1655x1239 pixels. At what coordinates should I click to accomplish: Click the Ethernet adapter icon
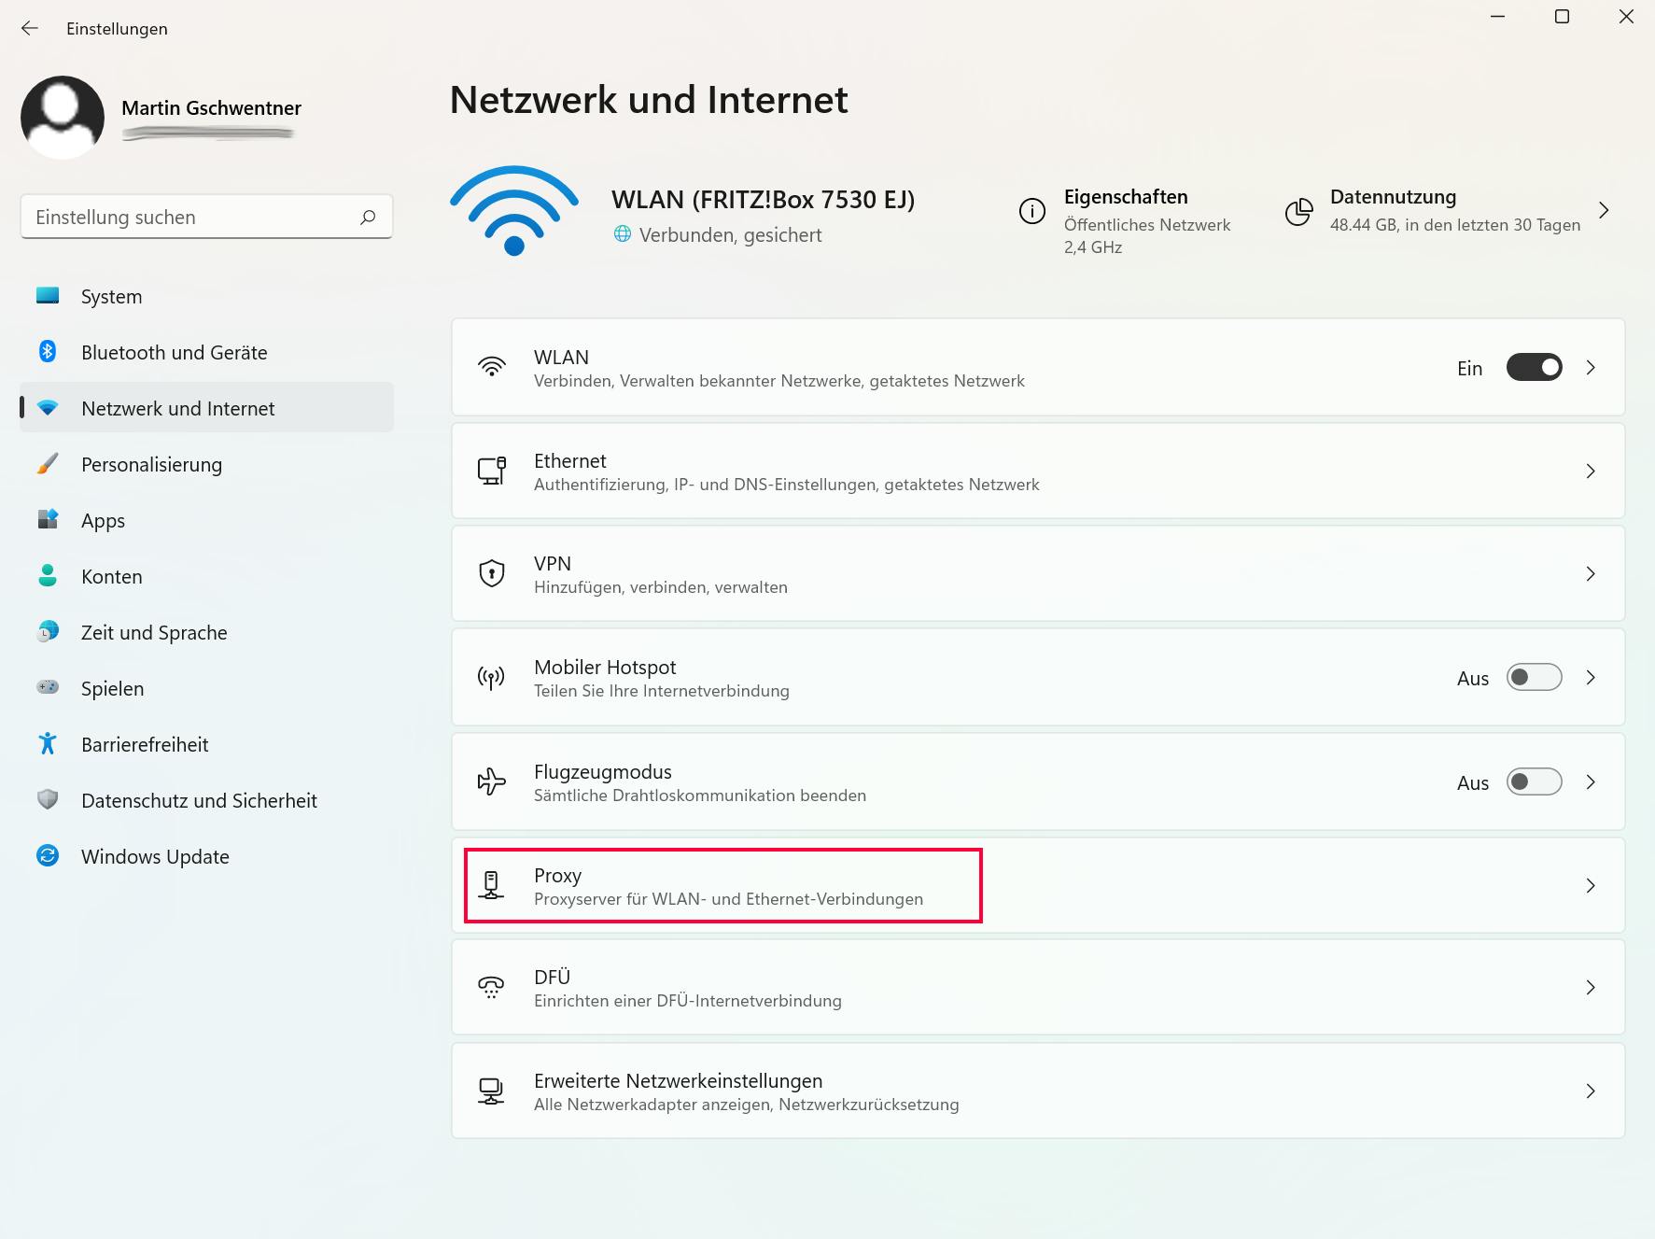(491, 471)
